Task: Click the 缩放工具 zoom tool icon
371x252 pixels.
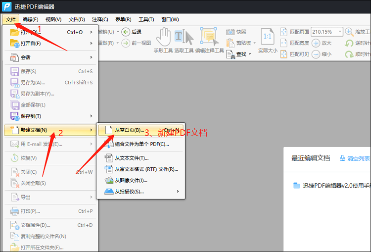Action: 349,32
